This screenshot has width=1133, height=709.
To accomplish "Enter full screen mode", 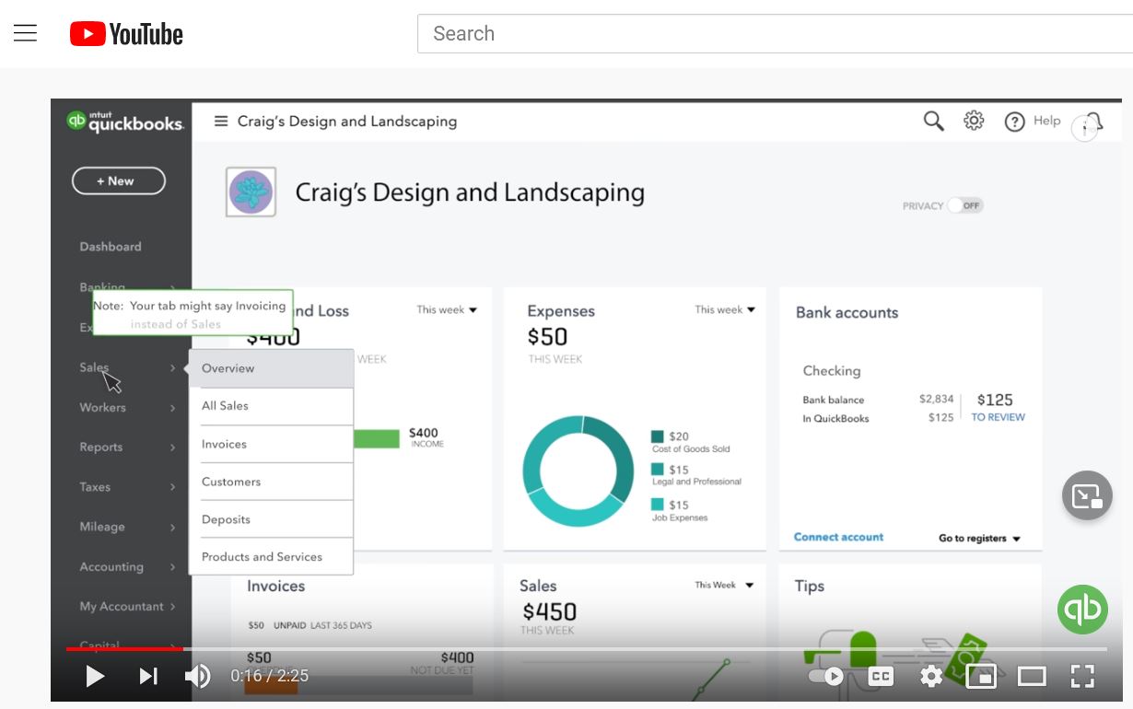I will pyautogui.click(x=1082, y=677).
